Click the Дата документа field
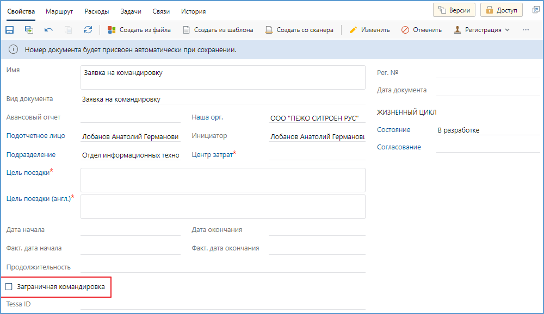544x314 pixels. coord(488,91)
